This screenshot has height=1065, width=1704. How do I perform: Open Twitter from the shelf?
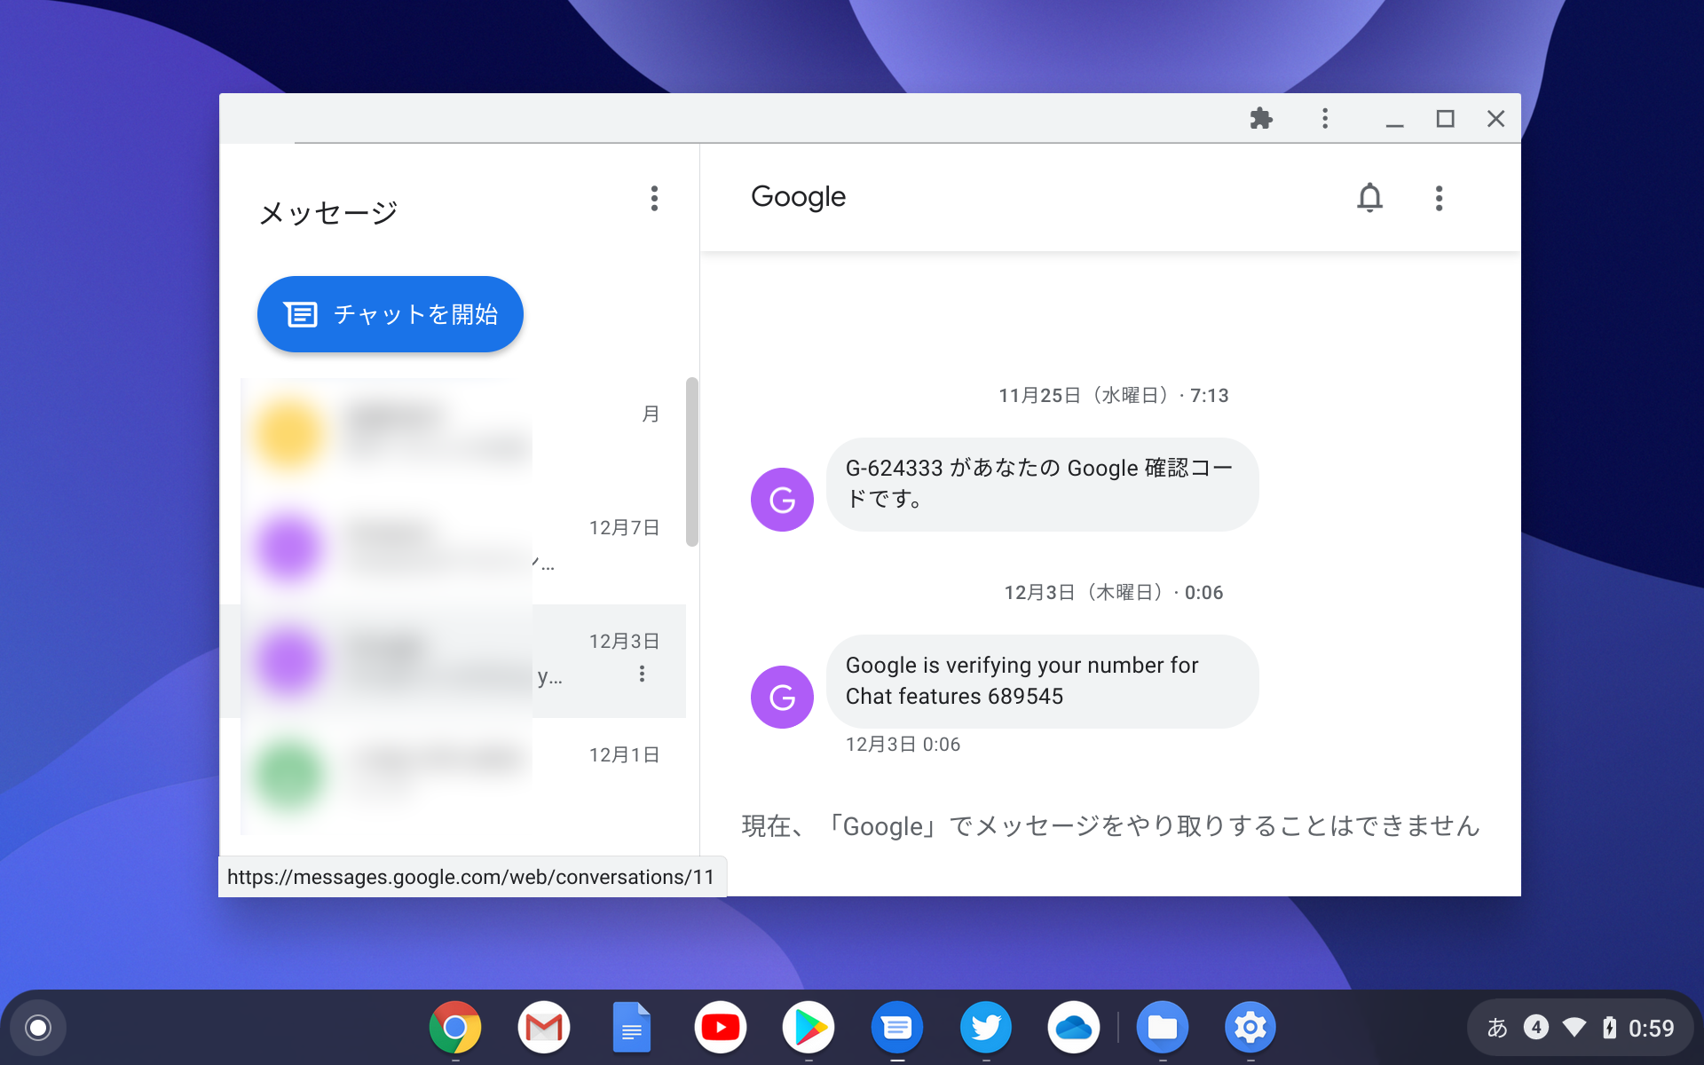tap(985, 1027)
